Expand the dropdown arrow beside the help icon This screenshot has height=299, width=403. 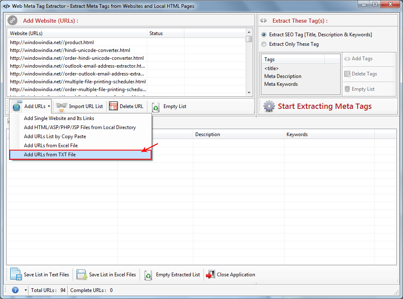[26, 290]
